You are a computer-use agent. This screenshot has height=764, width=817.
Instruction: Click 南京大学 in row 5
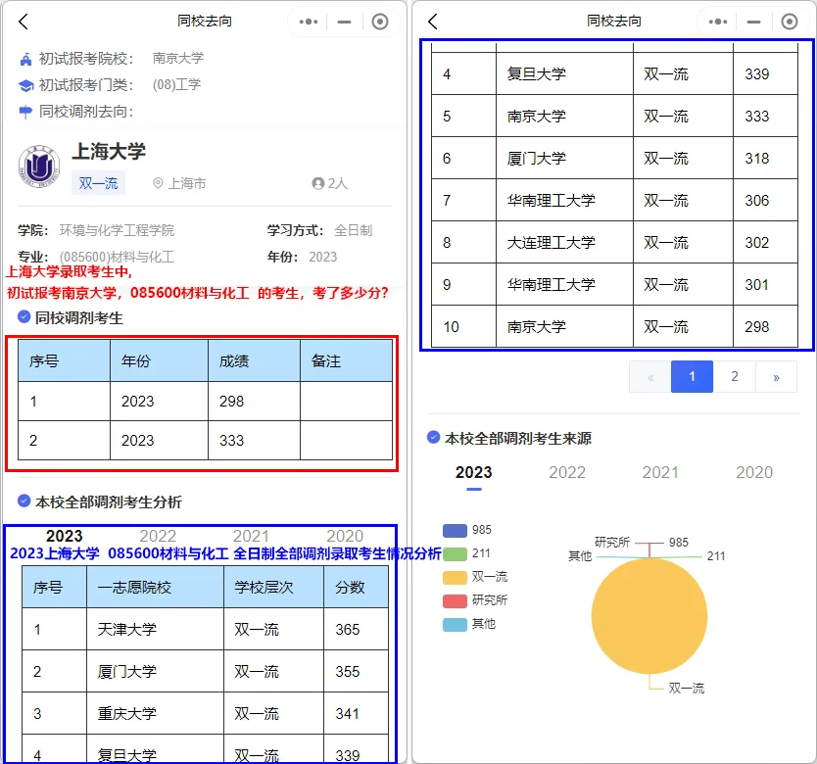537,116
